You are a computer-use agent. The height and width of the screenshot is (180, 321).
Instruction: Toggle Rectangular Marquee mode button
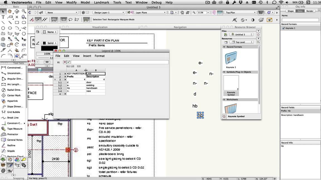pyautogui.click(x=64, y=20)
